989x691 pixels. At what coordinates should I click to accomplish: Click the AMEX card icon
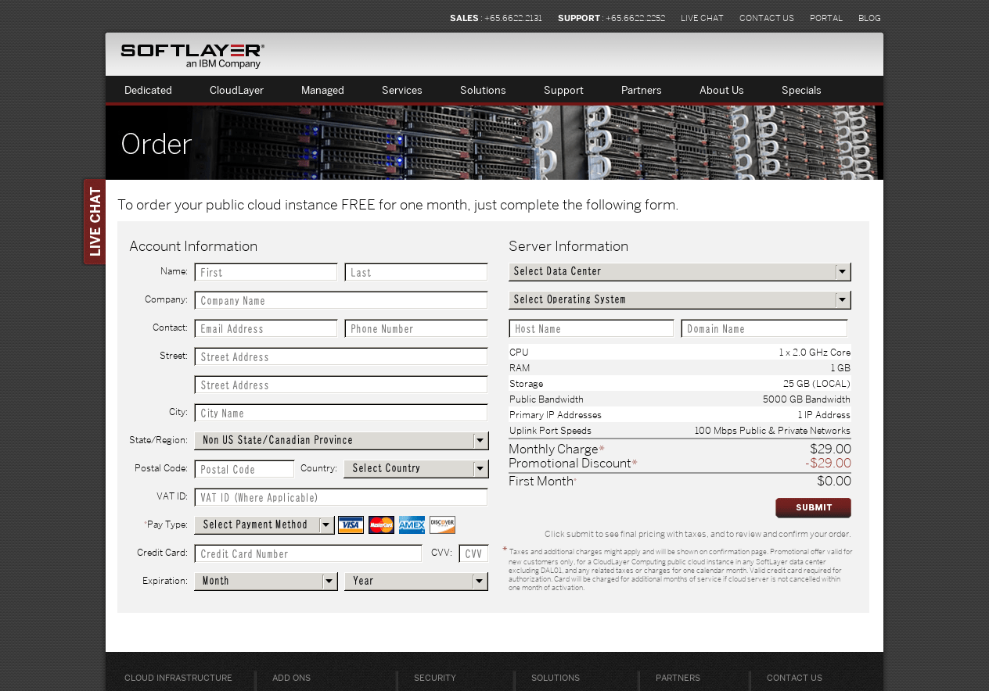(412, 525)
